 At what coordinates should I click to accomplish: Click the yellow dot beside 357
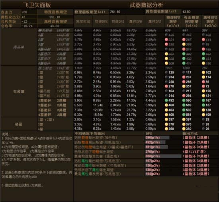[184, 86]
